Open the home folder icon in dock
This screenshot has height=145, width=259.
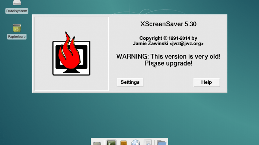[x=162, y=142]
